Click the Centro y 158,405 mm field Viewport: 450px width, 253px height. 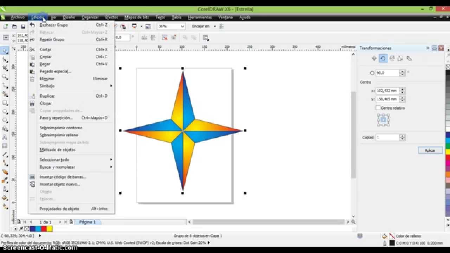coord(388,99)
